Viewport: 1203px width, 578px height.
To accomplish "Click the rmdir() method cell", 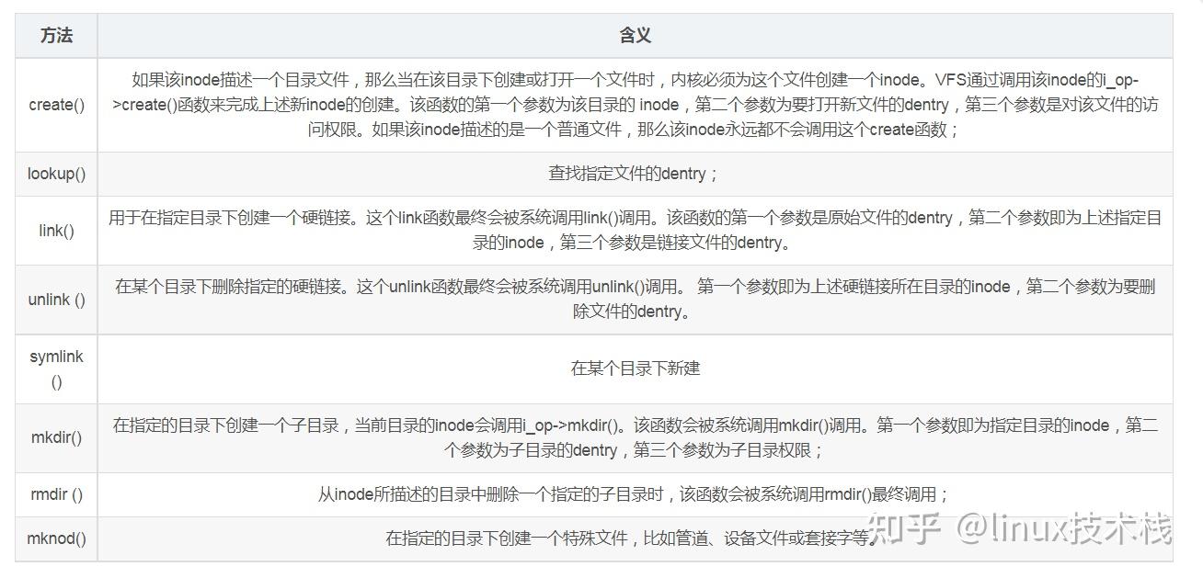I will point(56,494).
